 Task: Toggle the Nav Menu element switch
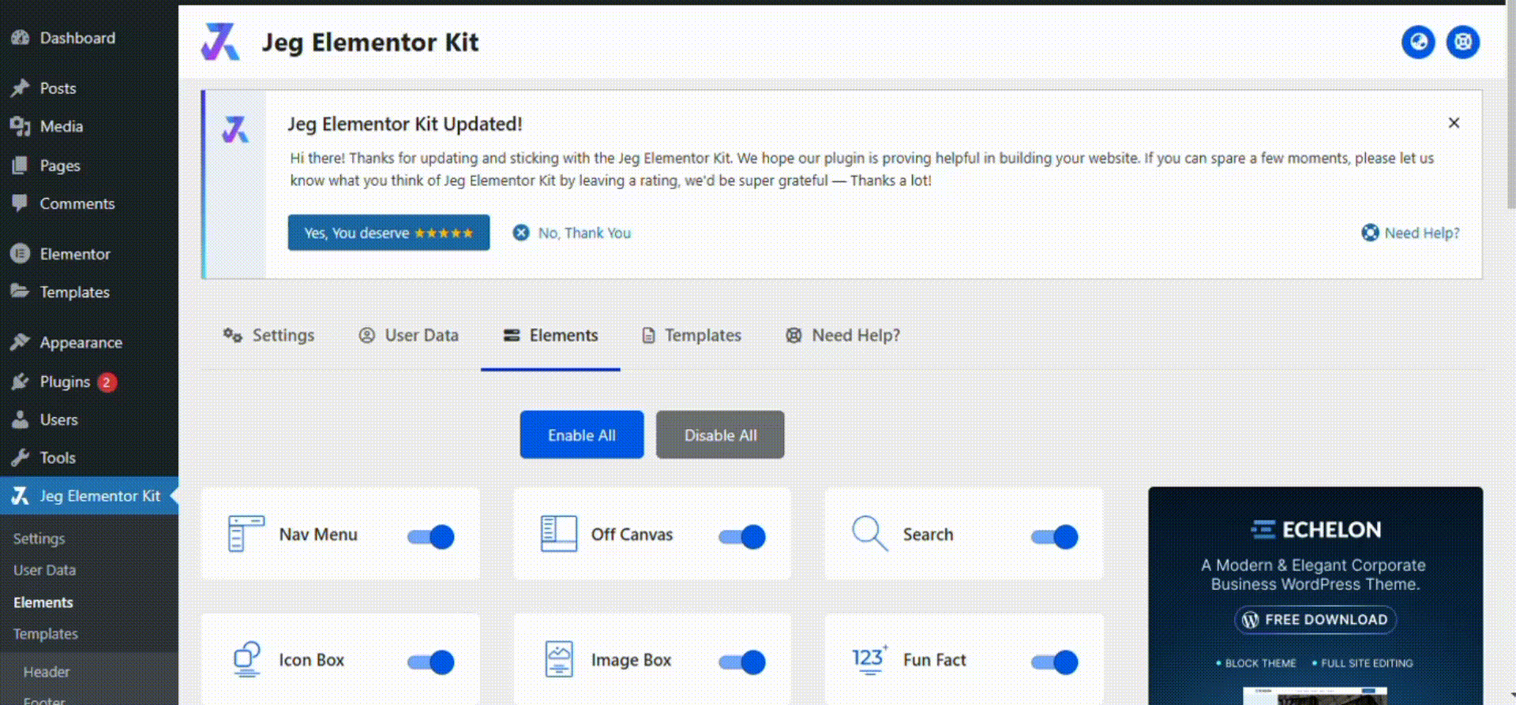431,537
